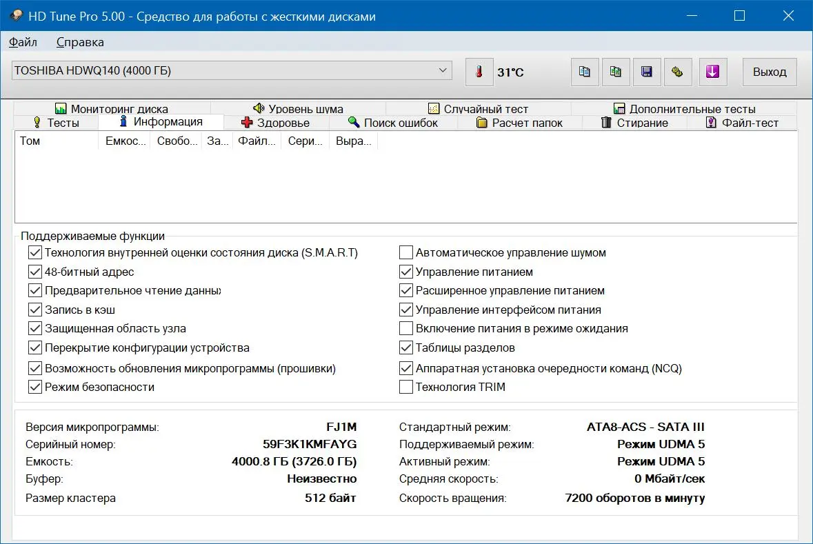Viewport: 813px width, 544px height.
Task: Click the save floppy disk icon
Action: [x=647, y=72]
